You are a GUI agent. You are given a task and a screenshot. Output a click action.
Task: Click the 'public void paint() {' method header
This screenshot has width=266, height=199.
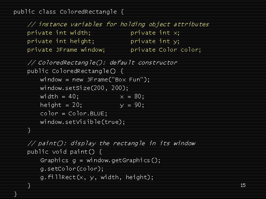click(64, 152)
